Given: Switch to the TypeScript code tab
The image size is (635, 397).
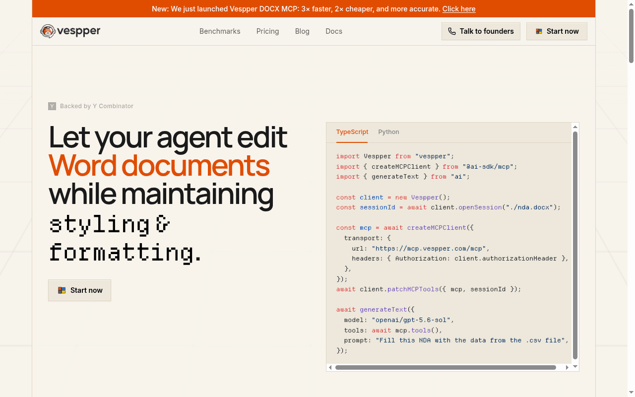Looking at the screenshot, I should [x=352, y=132].
